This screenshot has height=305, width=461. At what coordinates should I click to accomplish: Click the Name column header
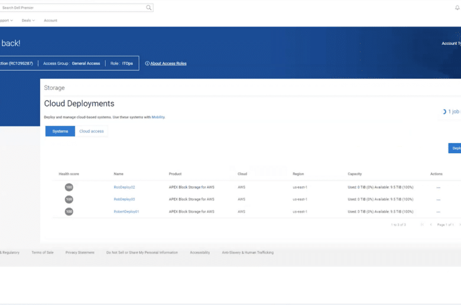(x=118, y=174)
